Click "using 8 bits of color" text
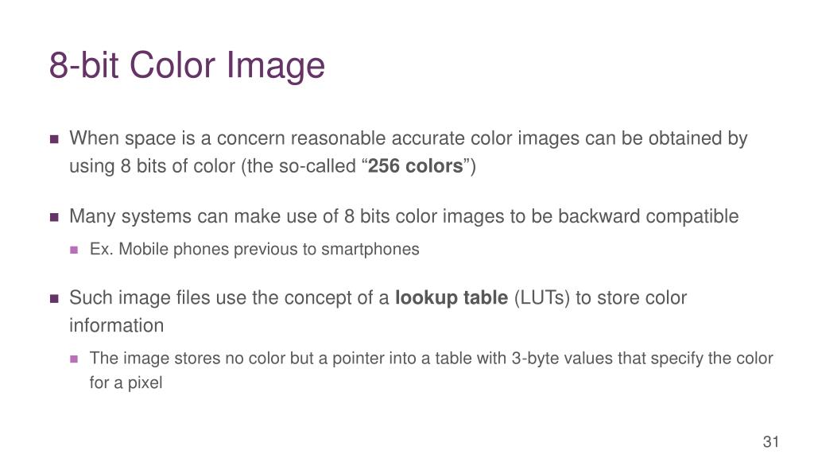The height and width of the screenshot is (458, 814). coord(152,166)
